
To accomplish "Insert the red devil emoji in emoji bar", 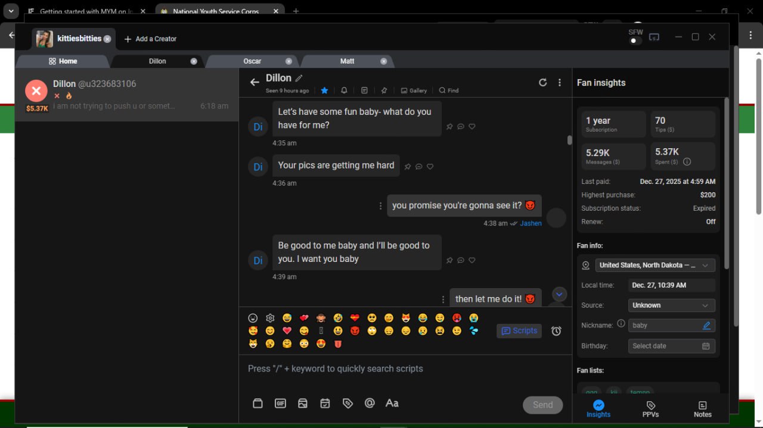I will point(355,330).
